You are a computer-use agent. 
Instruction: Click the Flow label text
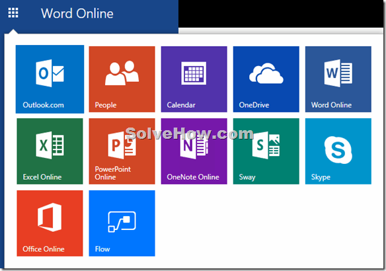coord(102,249)
